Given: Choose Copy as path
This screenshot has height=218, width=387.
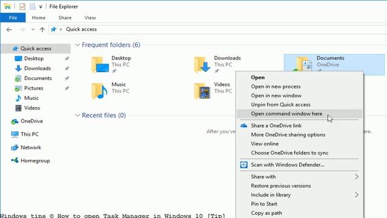Looking at the screenshot, I should click(299, 213).
